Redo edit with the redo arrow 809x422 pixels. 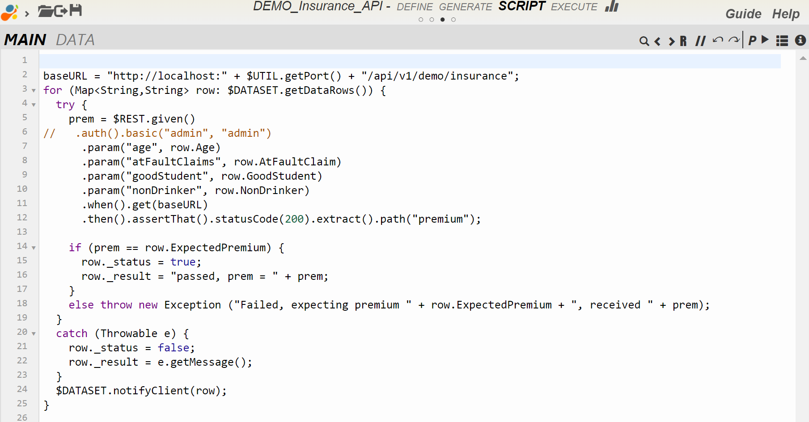[734, 40]
